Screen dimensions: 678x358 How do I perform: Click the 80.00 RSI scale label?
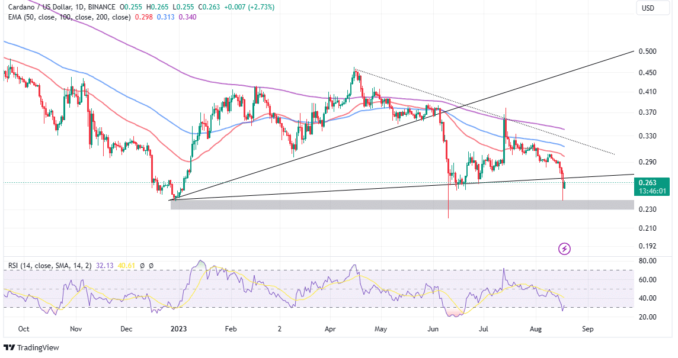coord(647,261)
